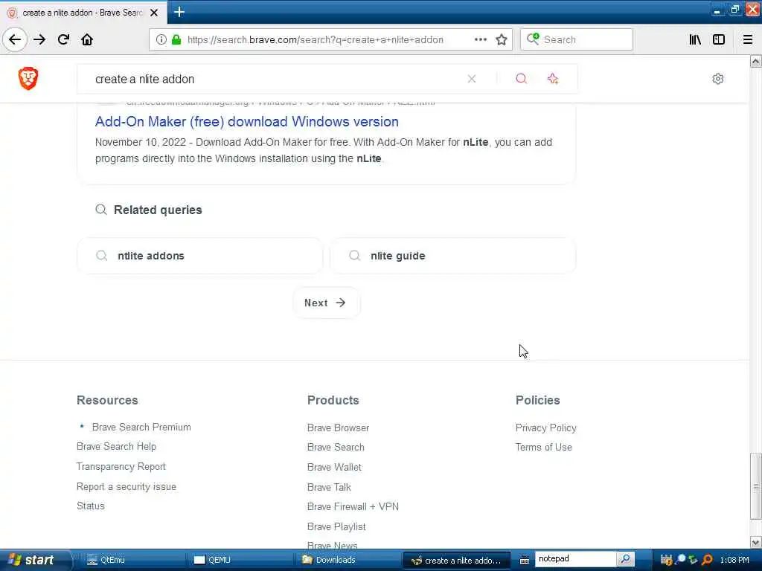Image resolution: width=762 pixels, height=571 pixels.
Task: Click the 1:08 PM system clock
Action: (x=734, y=560)
